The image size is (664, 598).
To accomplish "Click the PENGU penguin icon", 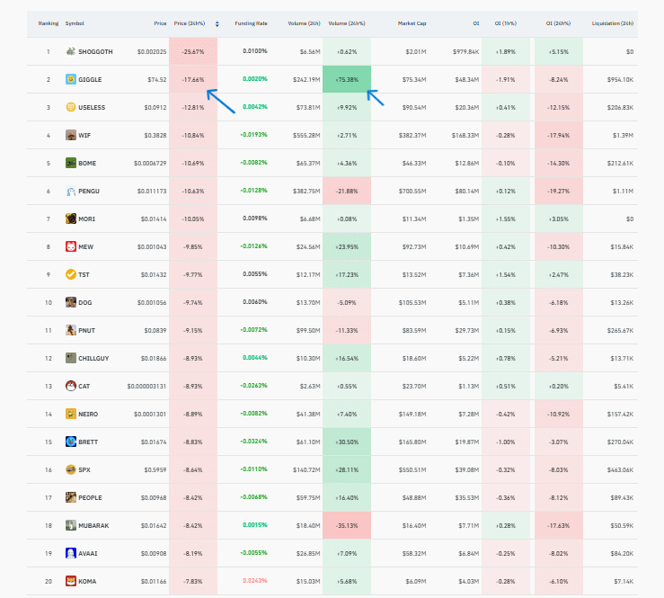I will [x=70, y=191].
